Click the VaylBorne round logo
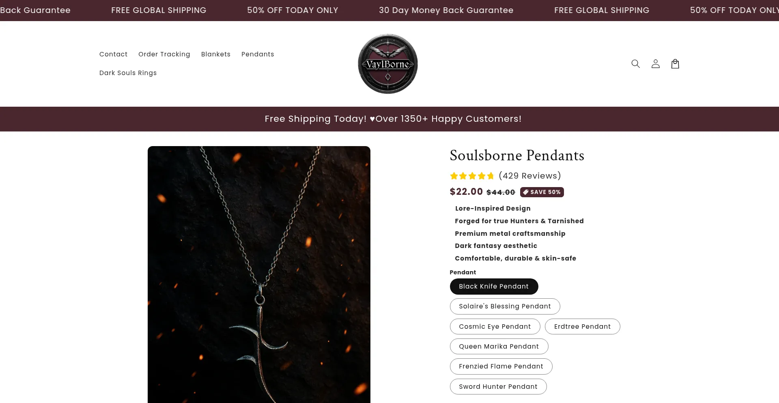 point(388,64)
